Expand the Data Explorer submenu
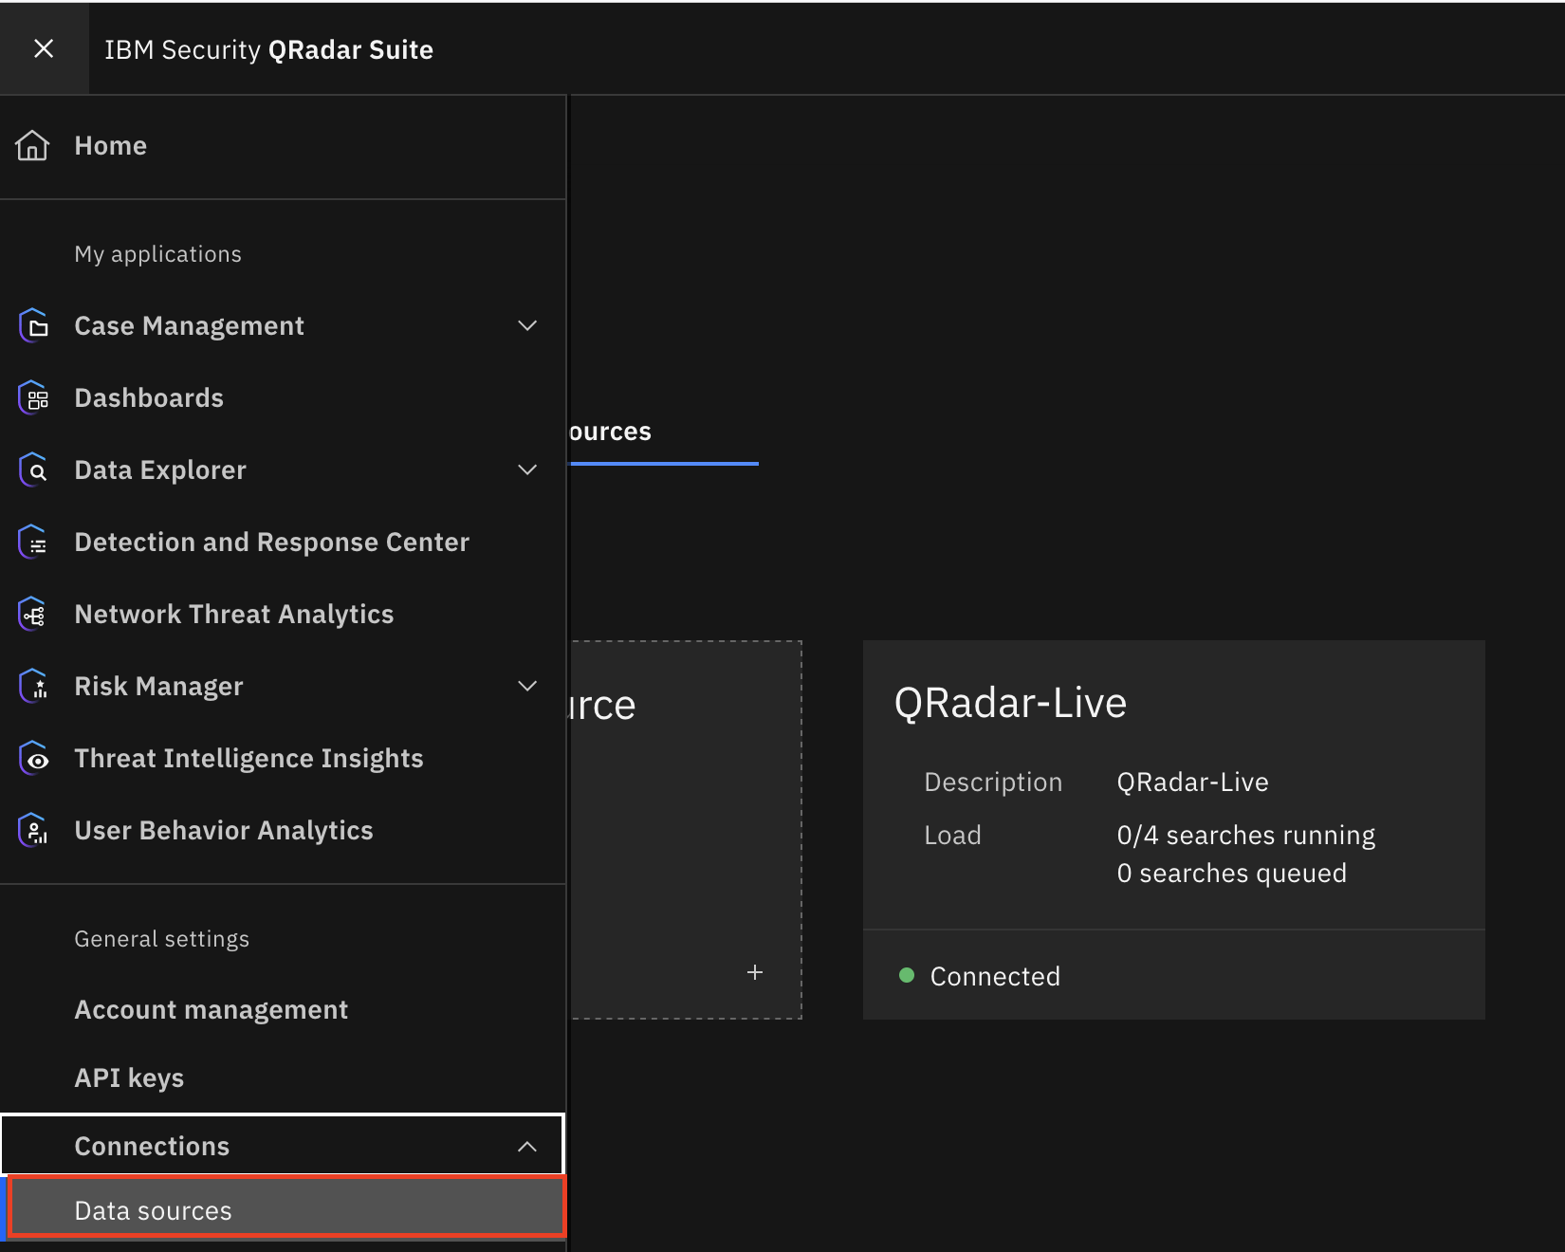 pyautogui.click(x=527, y=469)
